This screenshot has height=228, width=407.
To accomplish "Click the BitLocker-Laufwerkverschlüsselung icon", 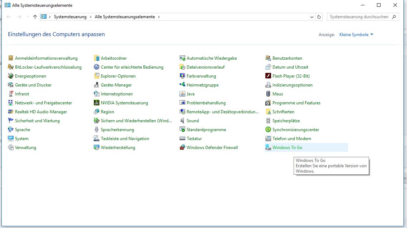I will [x=11, y=67].
